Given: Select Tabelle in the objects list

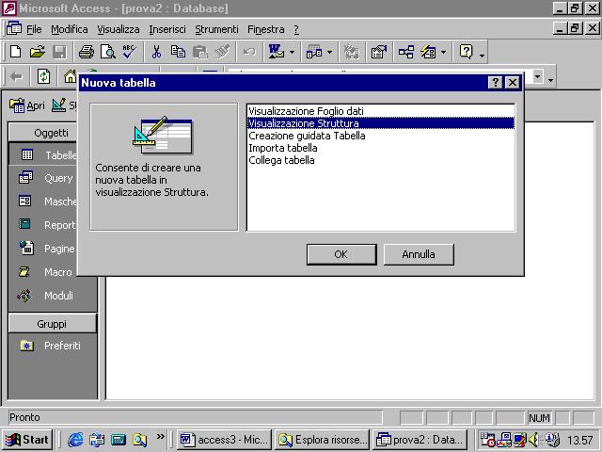Looking at the screenshot, I should tap(43, 154).
